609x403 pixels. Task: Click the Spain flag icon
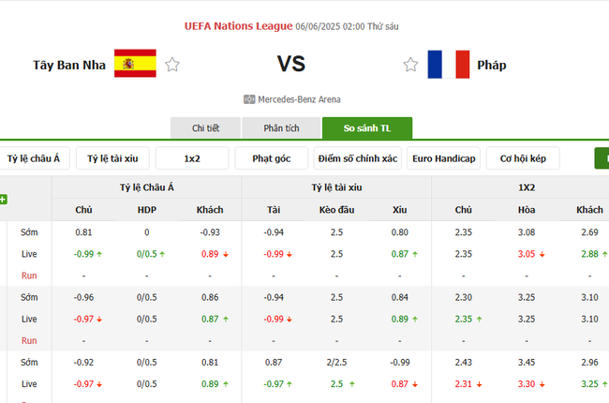[x=135, y=64]
